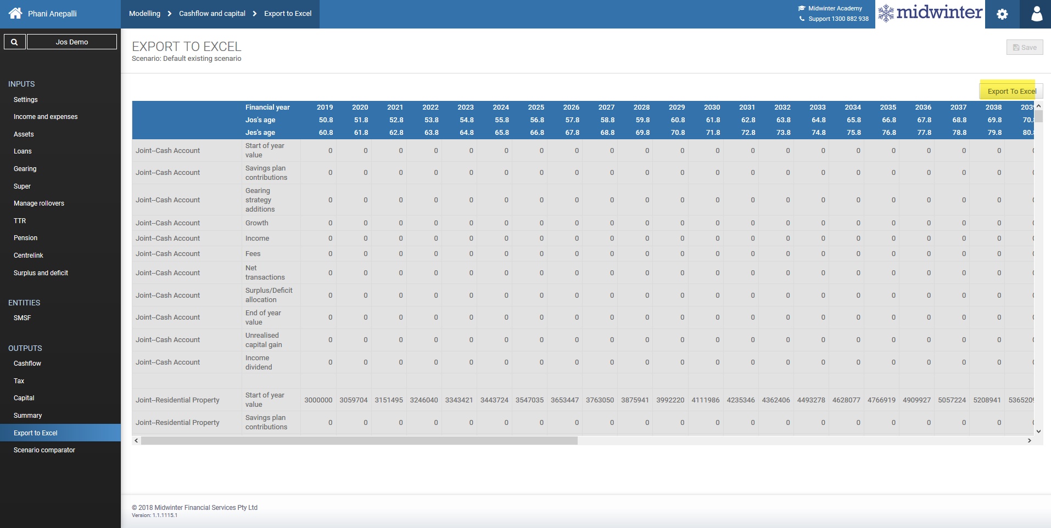Click the support phone icon

pos(802,19)
